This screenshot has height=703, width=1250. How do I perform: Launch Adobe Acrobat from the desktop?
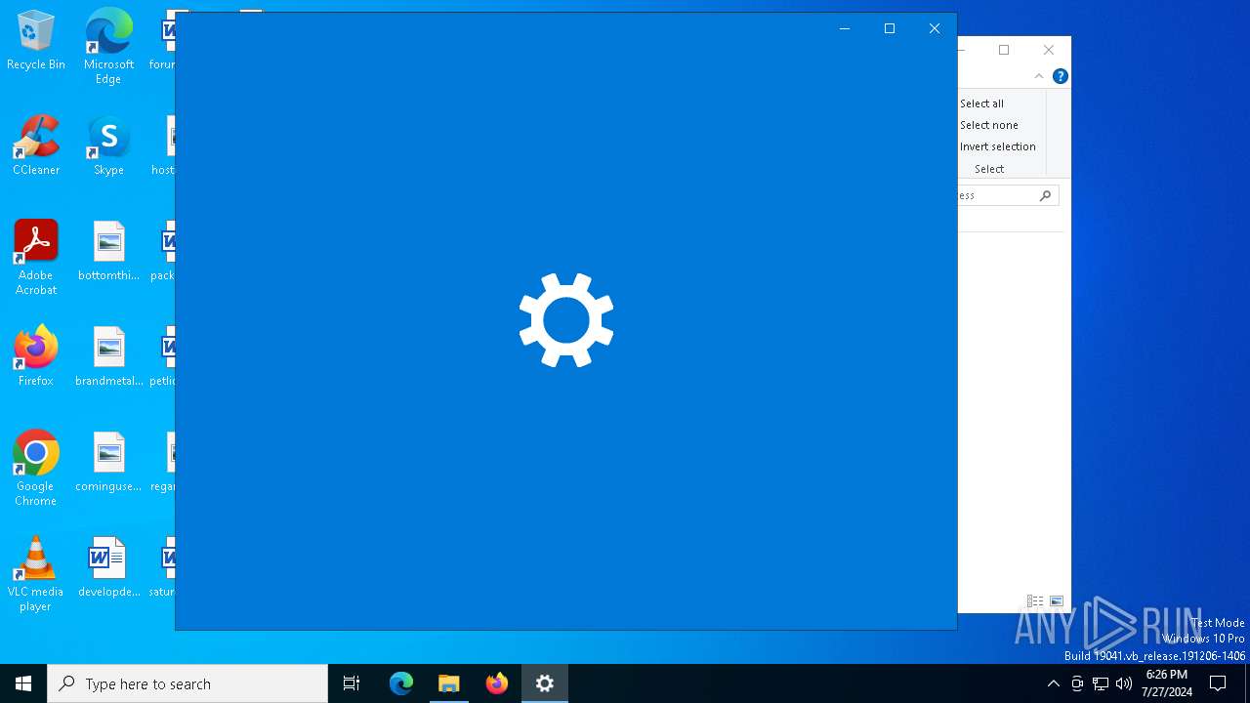(36, 258)
